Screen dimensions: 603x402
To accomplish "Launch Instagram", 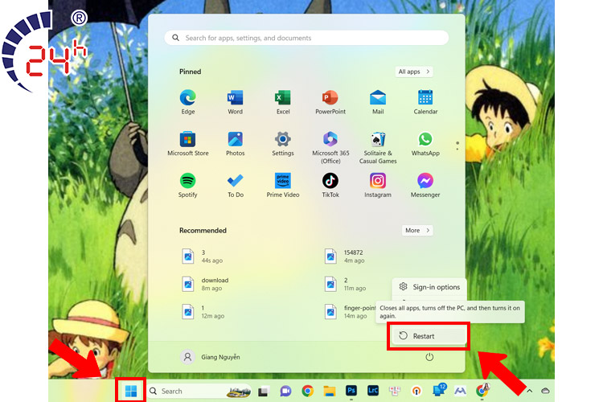I will [x=378, y=185].
